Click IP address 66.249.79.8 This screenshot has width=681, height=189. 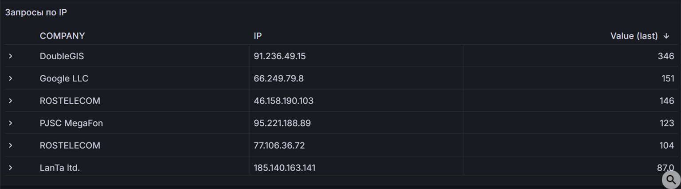(278, 78)
